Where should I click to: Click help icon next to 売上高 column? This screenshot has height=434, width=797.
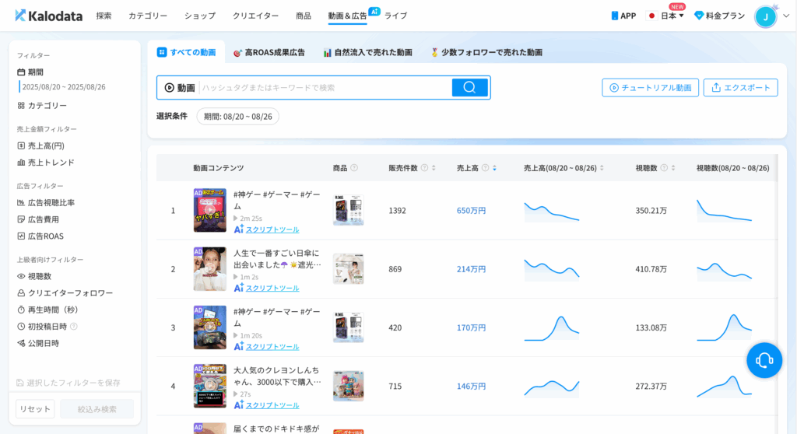pyautogui.click(x=486, y=168)
